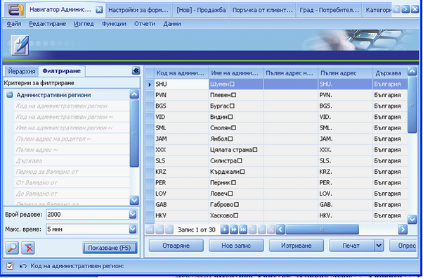Click the vertical scrollbar thumb of the grid

(412, 105)
